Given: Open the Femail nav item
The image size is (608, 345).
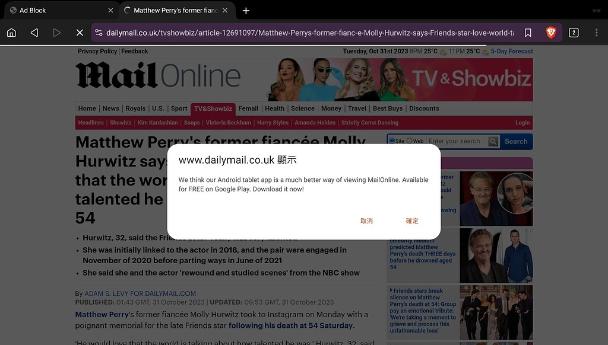Looking at the screenshot, I should tap(248, 108).
